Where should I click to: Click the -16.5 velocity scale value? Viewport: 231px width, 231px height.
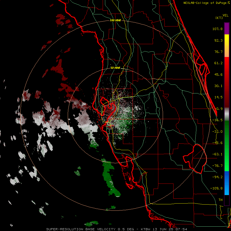[217, 120]
